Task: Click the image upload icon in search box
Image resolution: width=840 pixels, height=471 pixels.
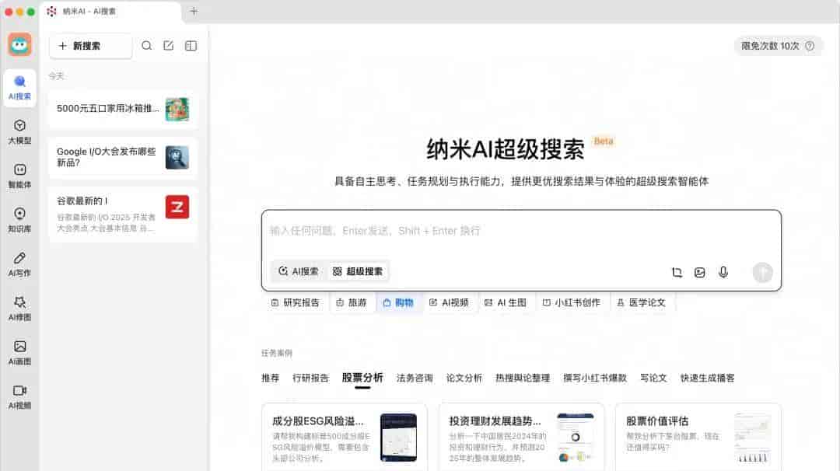Action: (700, 273)
